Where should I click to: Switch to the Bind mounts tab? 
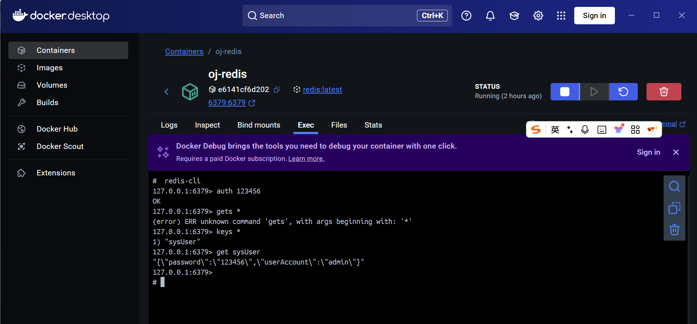(259, 125)
